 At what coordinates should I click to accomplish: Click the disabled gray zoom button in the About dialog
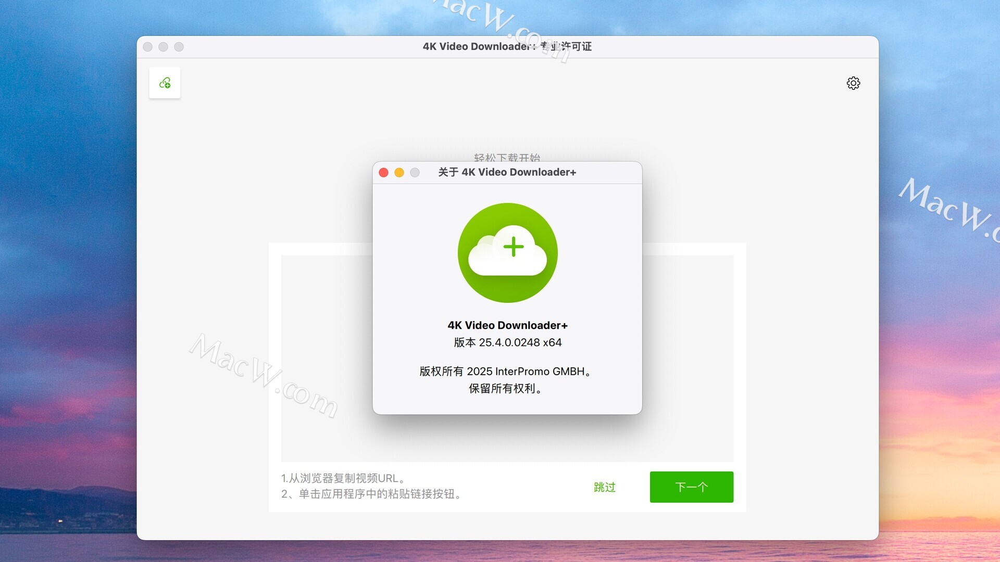(x=415, y=173)
